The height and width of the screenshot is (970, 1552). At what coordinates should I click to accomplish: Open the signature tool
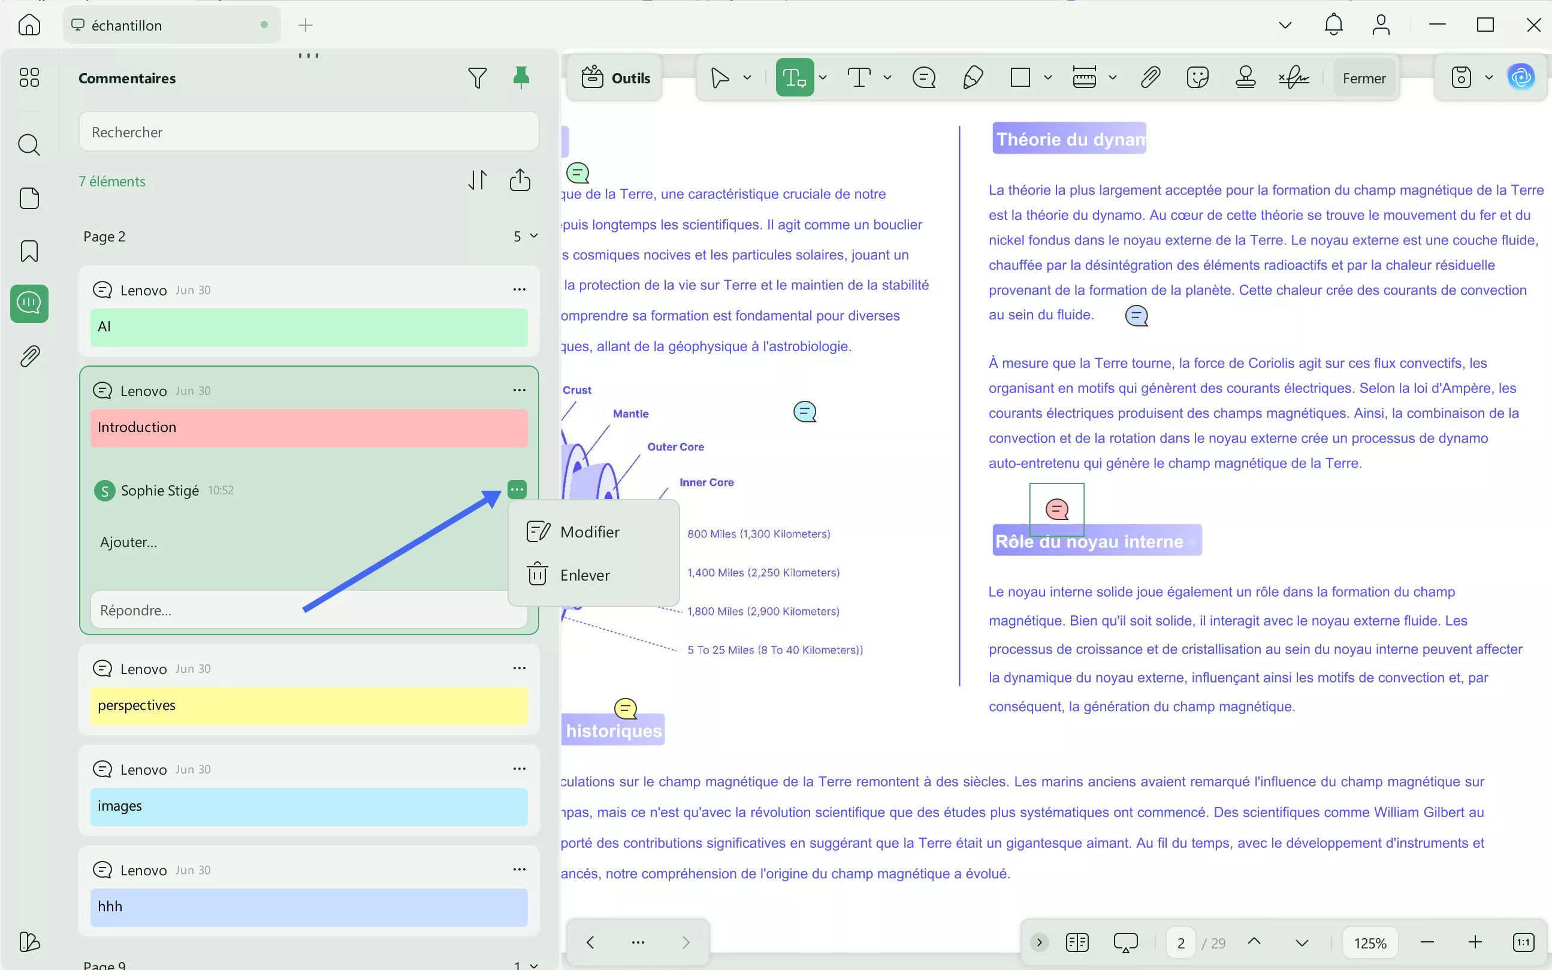tap(1294, 78)
